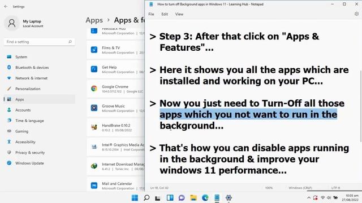Screen dimensions: 362x203
Task: Go back with the Settings back arrow
Action: click(6, 6)
